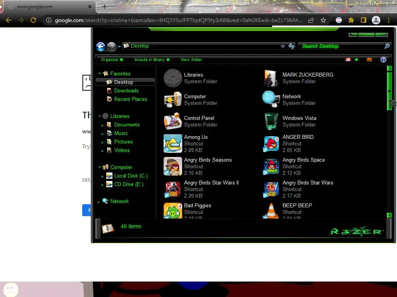Open the Include in library dropdown
This screenshot has width=397, height=297.
[x=152, y=60]
